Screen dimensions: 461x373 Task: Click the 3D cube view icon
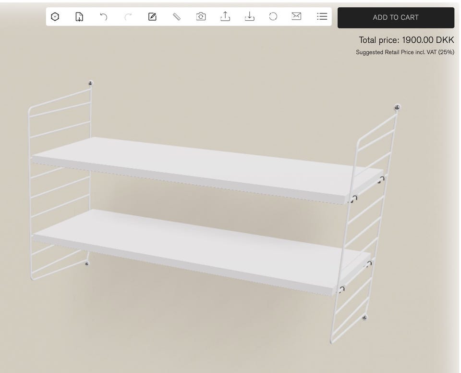coord(55,17)
